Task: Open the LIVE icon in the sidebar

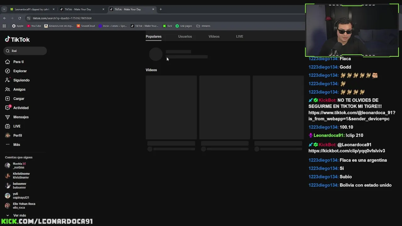Action: (8, 126)
